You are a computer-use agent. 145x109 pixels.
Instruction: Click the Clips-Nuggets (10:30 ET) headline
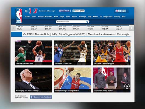pyautogui.click(x=72, y=34)
